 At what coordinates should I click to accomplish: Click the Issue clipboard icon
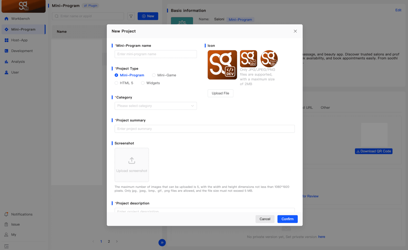[6, 224]
